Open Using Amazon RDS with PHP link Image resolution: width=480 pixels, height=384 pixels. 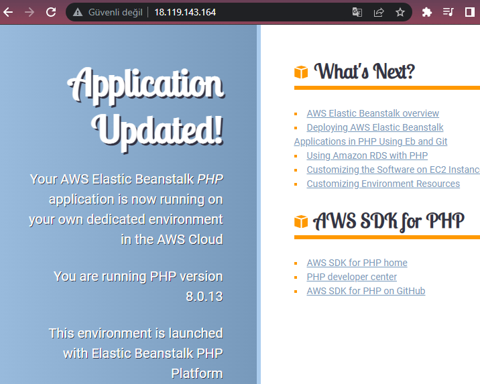(x=367, y=155)
